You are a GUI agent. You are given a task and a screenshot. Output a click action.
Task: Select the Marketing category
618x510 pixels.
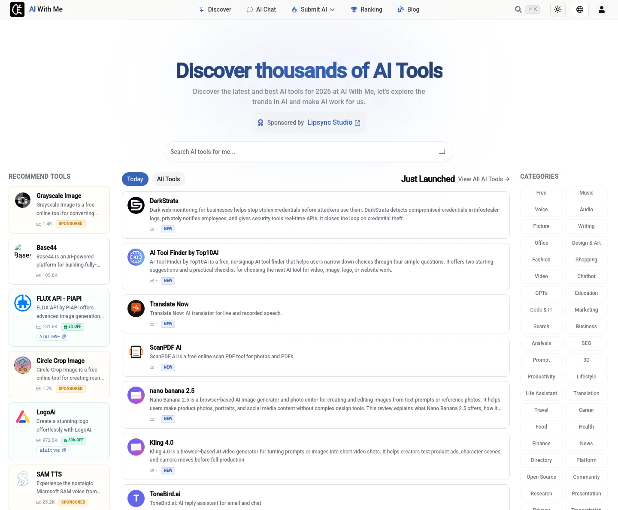point(586,310)
